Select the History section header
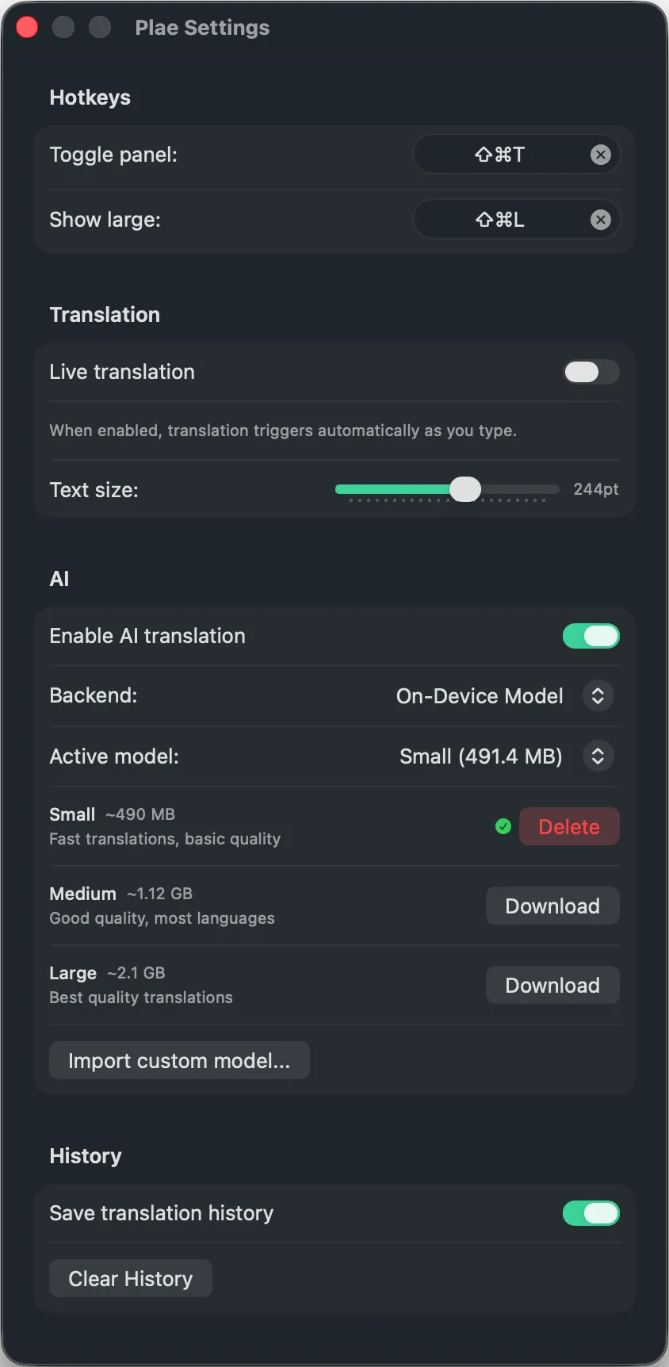The height and width of the screenshot is (1367, 669). [x=85, y=1155]
